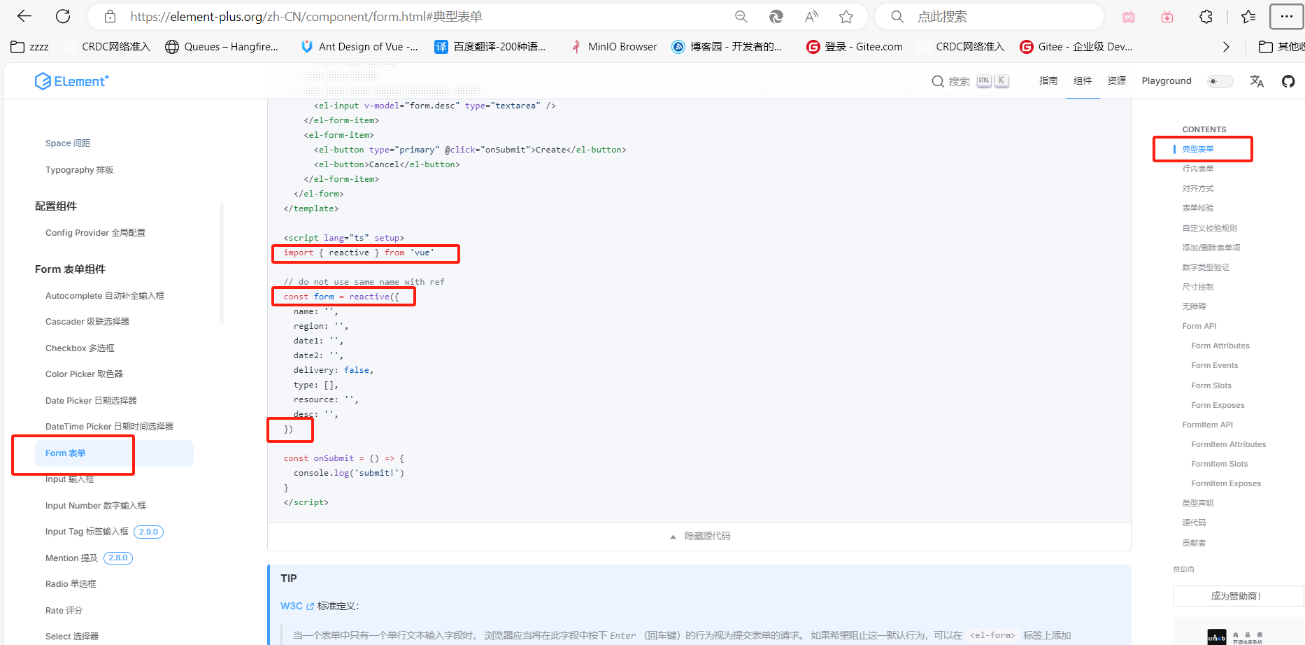Open the language translation switcher icon

[x=1257, y=81]
